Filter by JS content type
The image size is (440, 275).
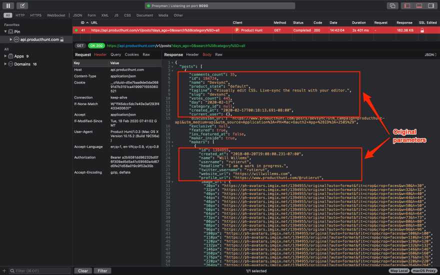point(116,15)
